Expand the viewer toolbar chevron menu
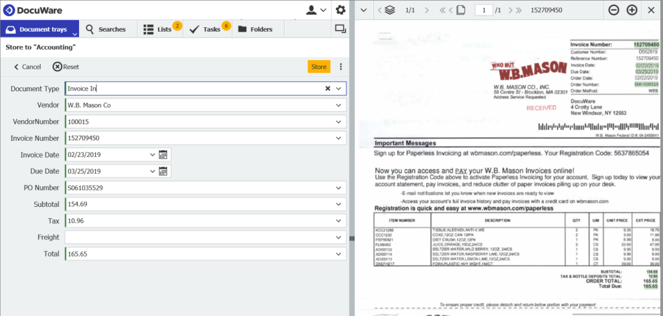Screen dimensions: 663x316 click(x=364, y=10)
